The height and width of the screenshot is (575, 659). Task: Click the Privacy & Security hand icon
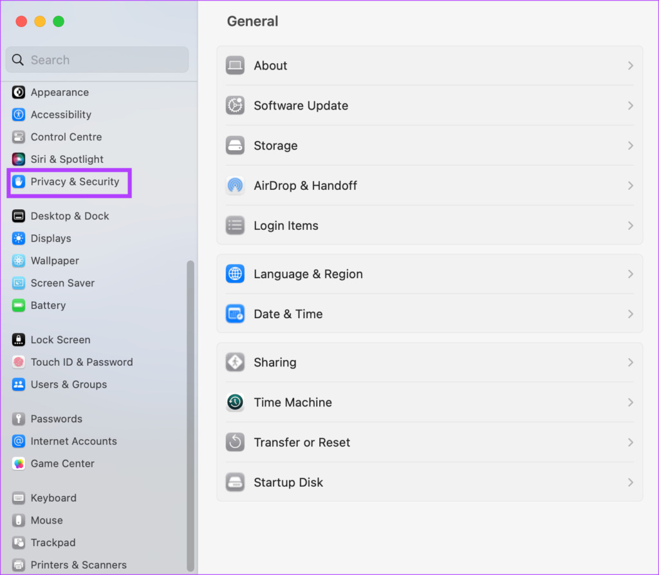click(x=19, y=182)
